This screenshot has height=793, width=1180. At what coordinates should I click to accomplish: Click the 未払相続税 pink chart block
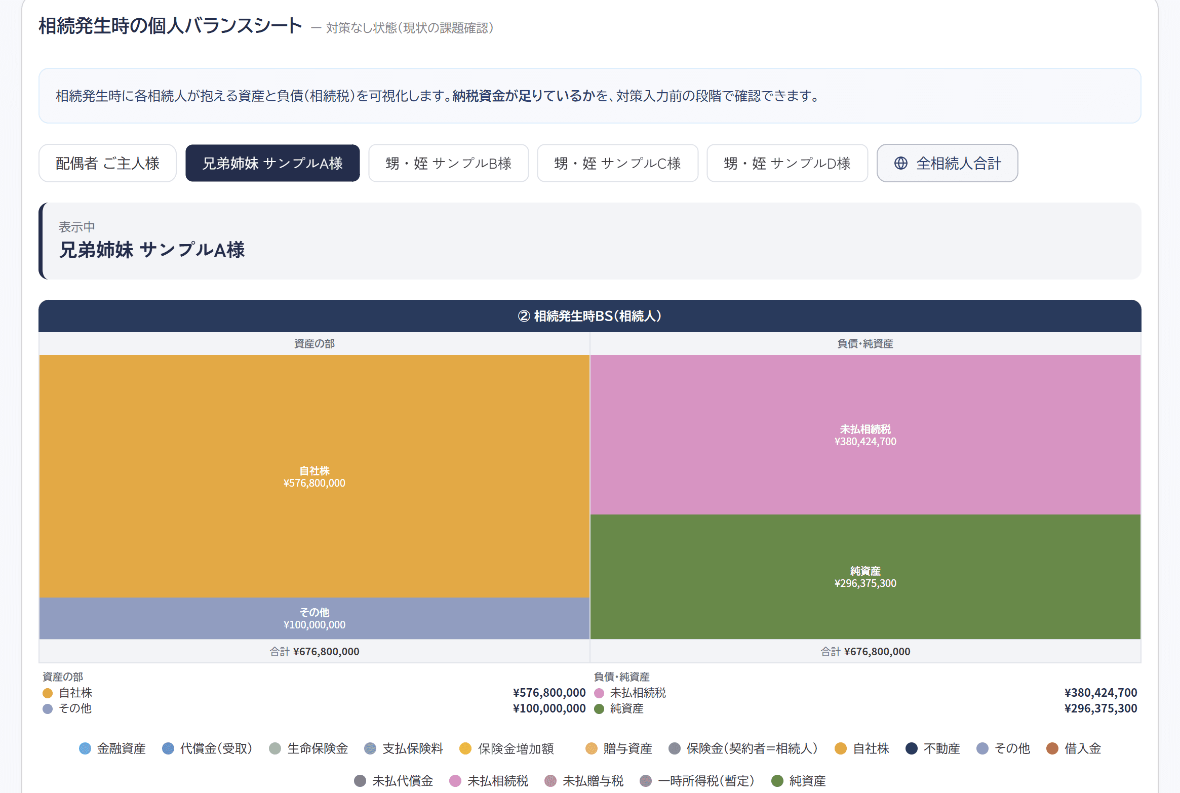pos(865,434)
